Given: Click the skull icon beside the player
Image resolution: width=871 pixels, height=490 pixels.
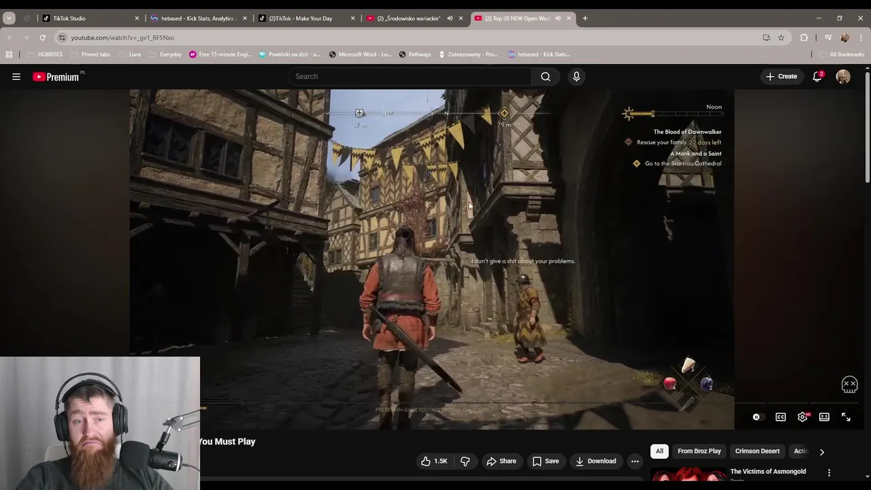Looking at the screenshot, I should click(x=849, y=385).
